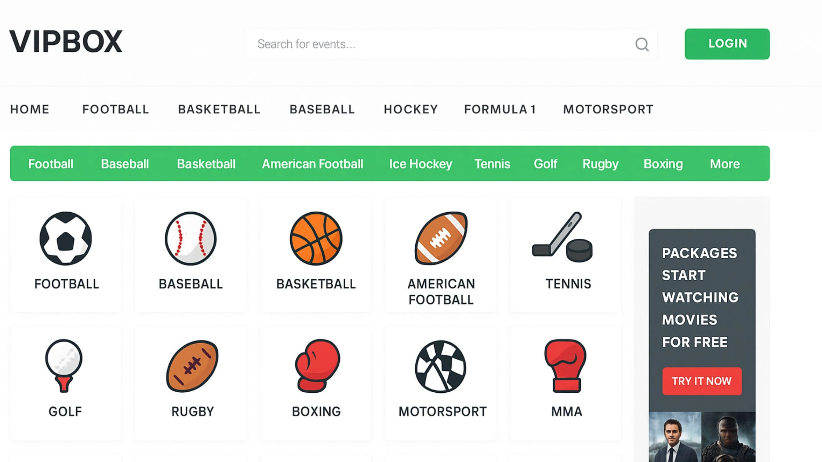Go to Formula 1 in top navigation

click(x=500, y=109)
